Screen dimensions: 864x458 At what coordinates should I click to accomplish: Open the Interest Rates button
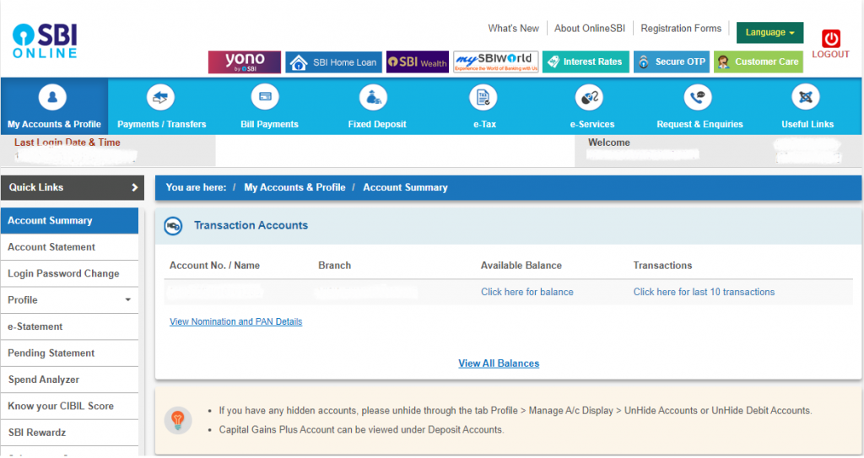click(586, 62)
